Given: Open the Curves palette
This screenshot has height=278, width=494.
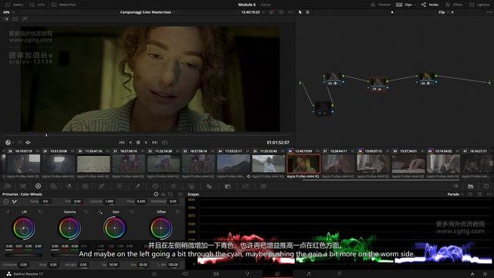Looking at the screenshot, I should click(101, 186).
